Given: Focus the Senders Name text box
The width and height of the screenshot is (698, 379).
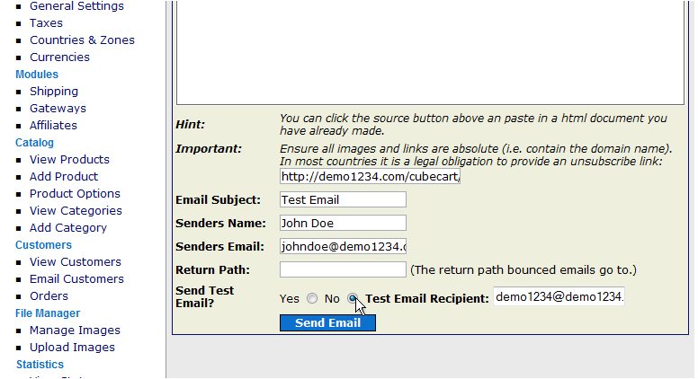Looking at the screenshot, I should [343, 223].
